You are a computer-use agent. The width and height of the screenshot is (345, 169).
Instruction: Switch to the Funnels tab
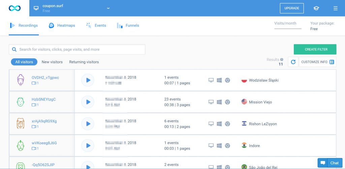128,26
